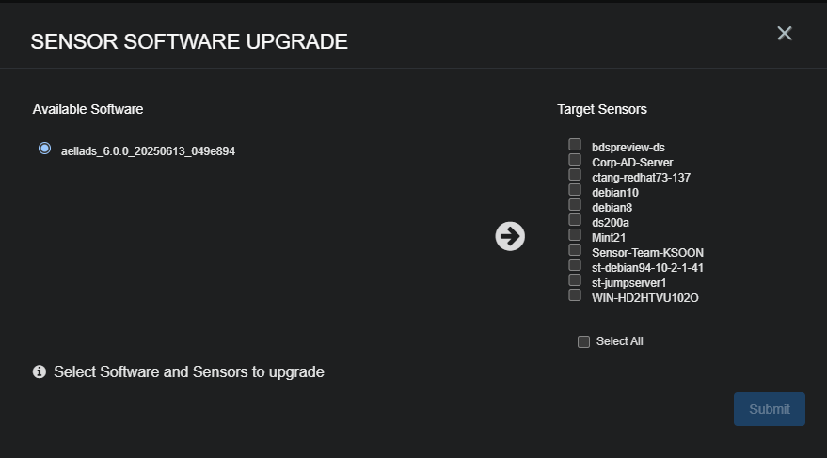Enable the ctang-redhat73-137 sensor checkbox
The image size is (827, 458).
pyautogui.click(x=575, y=175)
